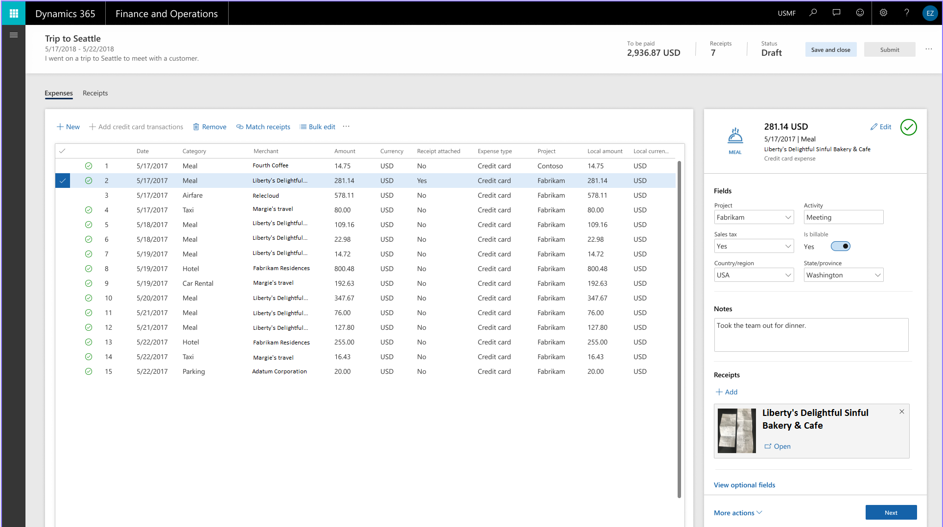Select the header checkbox above the expense list
This screenshot has width=943, height=527.
click(x=63, y=151)
